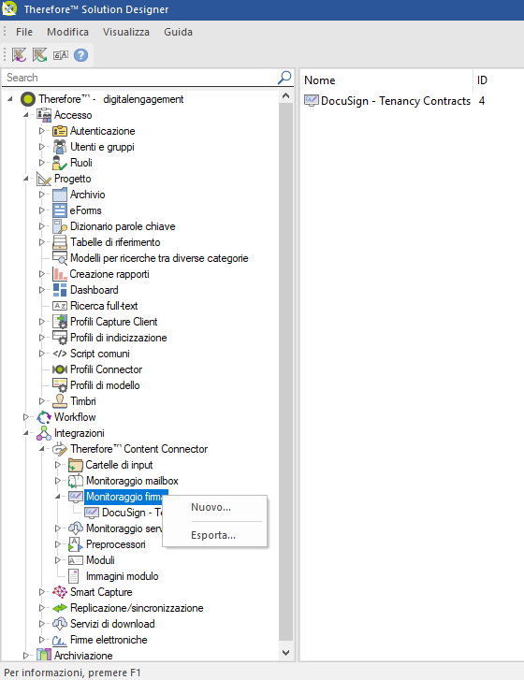Screen dimensions: 524x680
Task: Click the language/translate toolbar icon
Action: (61, 55)
